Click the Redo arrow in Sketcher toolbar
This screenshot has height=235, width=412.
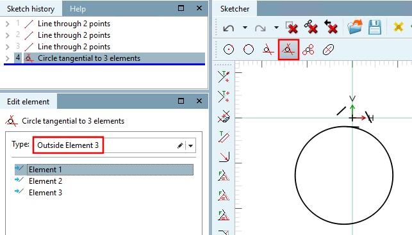(x=260, y=28)
